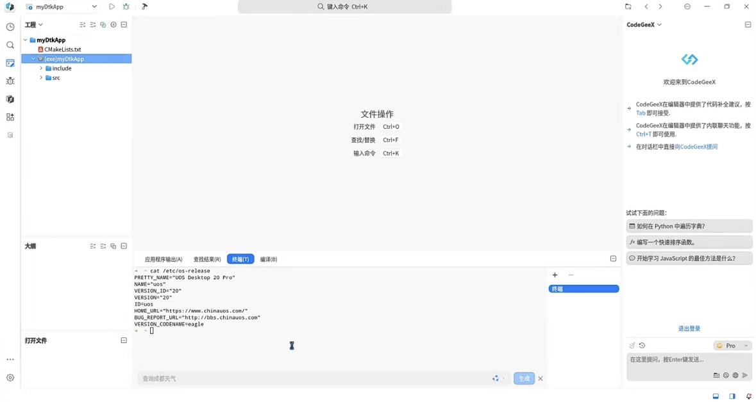756x402 pixels.
Task: Open the plugins grid icon in left sidebar
Action: tap(10, 117)
